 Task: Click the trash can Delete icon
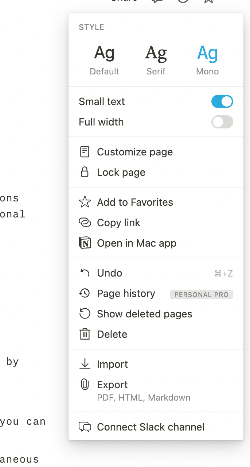click(85, 334)
